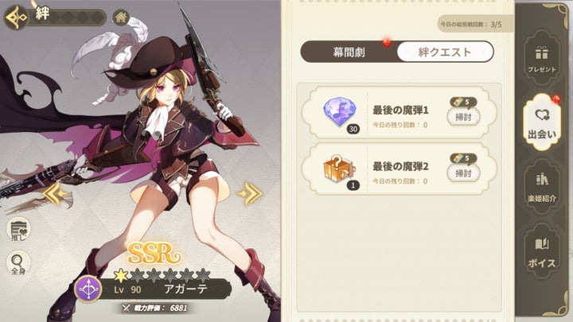573x322 pixels.
Task: Open the 最後の魔弾2 quest entry
Action: point(399,169)
